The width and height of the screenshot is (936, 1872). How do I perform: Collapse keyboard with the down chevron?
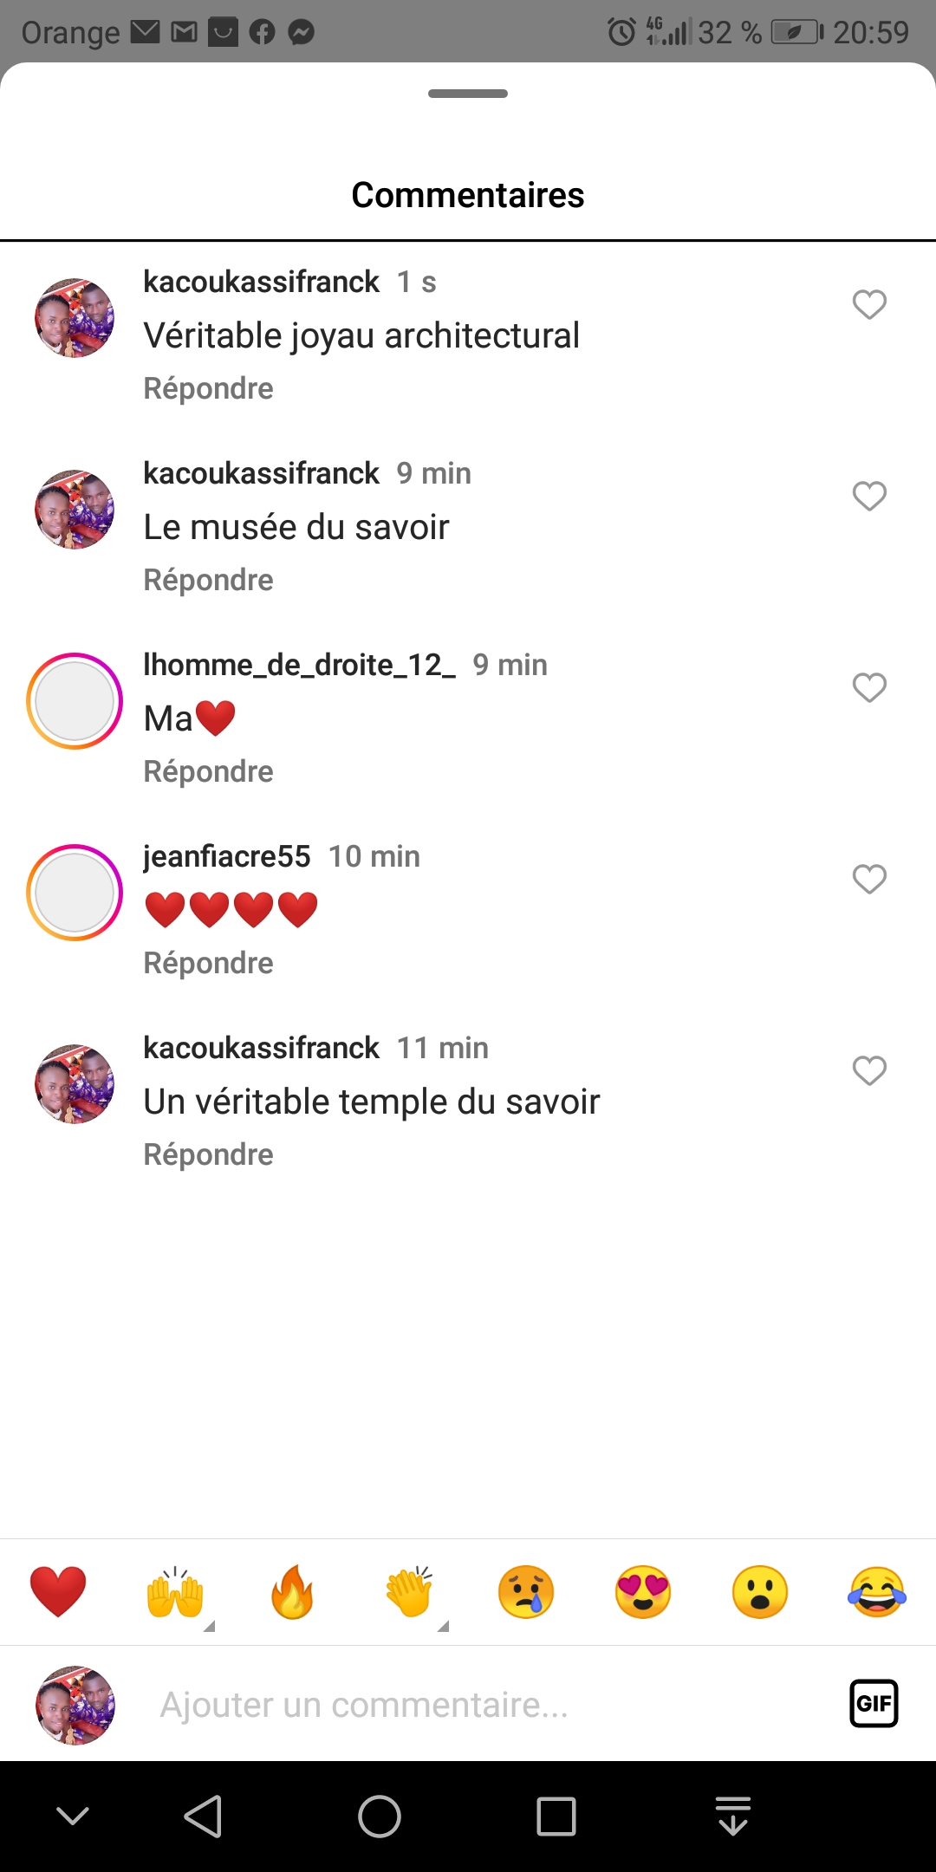[73, 1816]
